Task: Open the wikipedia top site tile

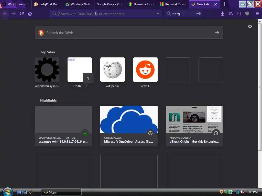Action: [113, 70]
